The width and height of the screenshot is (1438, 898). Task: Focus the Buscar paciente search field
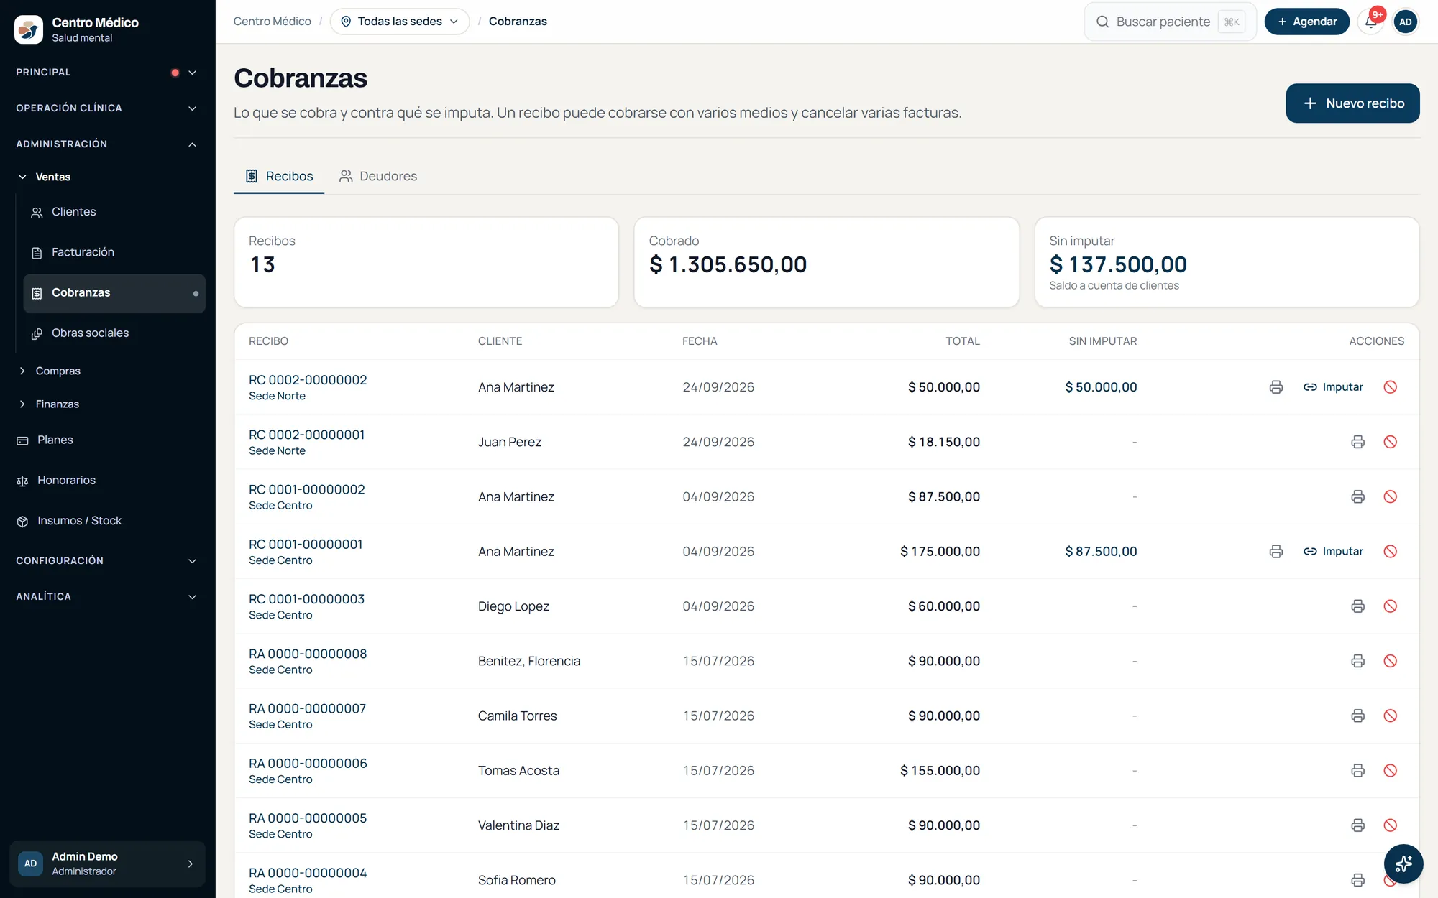[1170, 22]
